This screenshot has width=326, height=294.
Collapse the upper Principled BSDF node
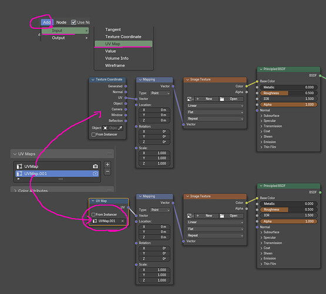pos(261,69)
